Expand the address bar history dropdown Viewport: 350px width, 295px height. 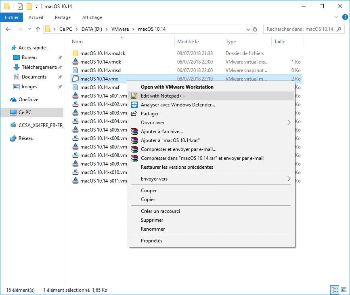click(248, 29)
